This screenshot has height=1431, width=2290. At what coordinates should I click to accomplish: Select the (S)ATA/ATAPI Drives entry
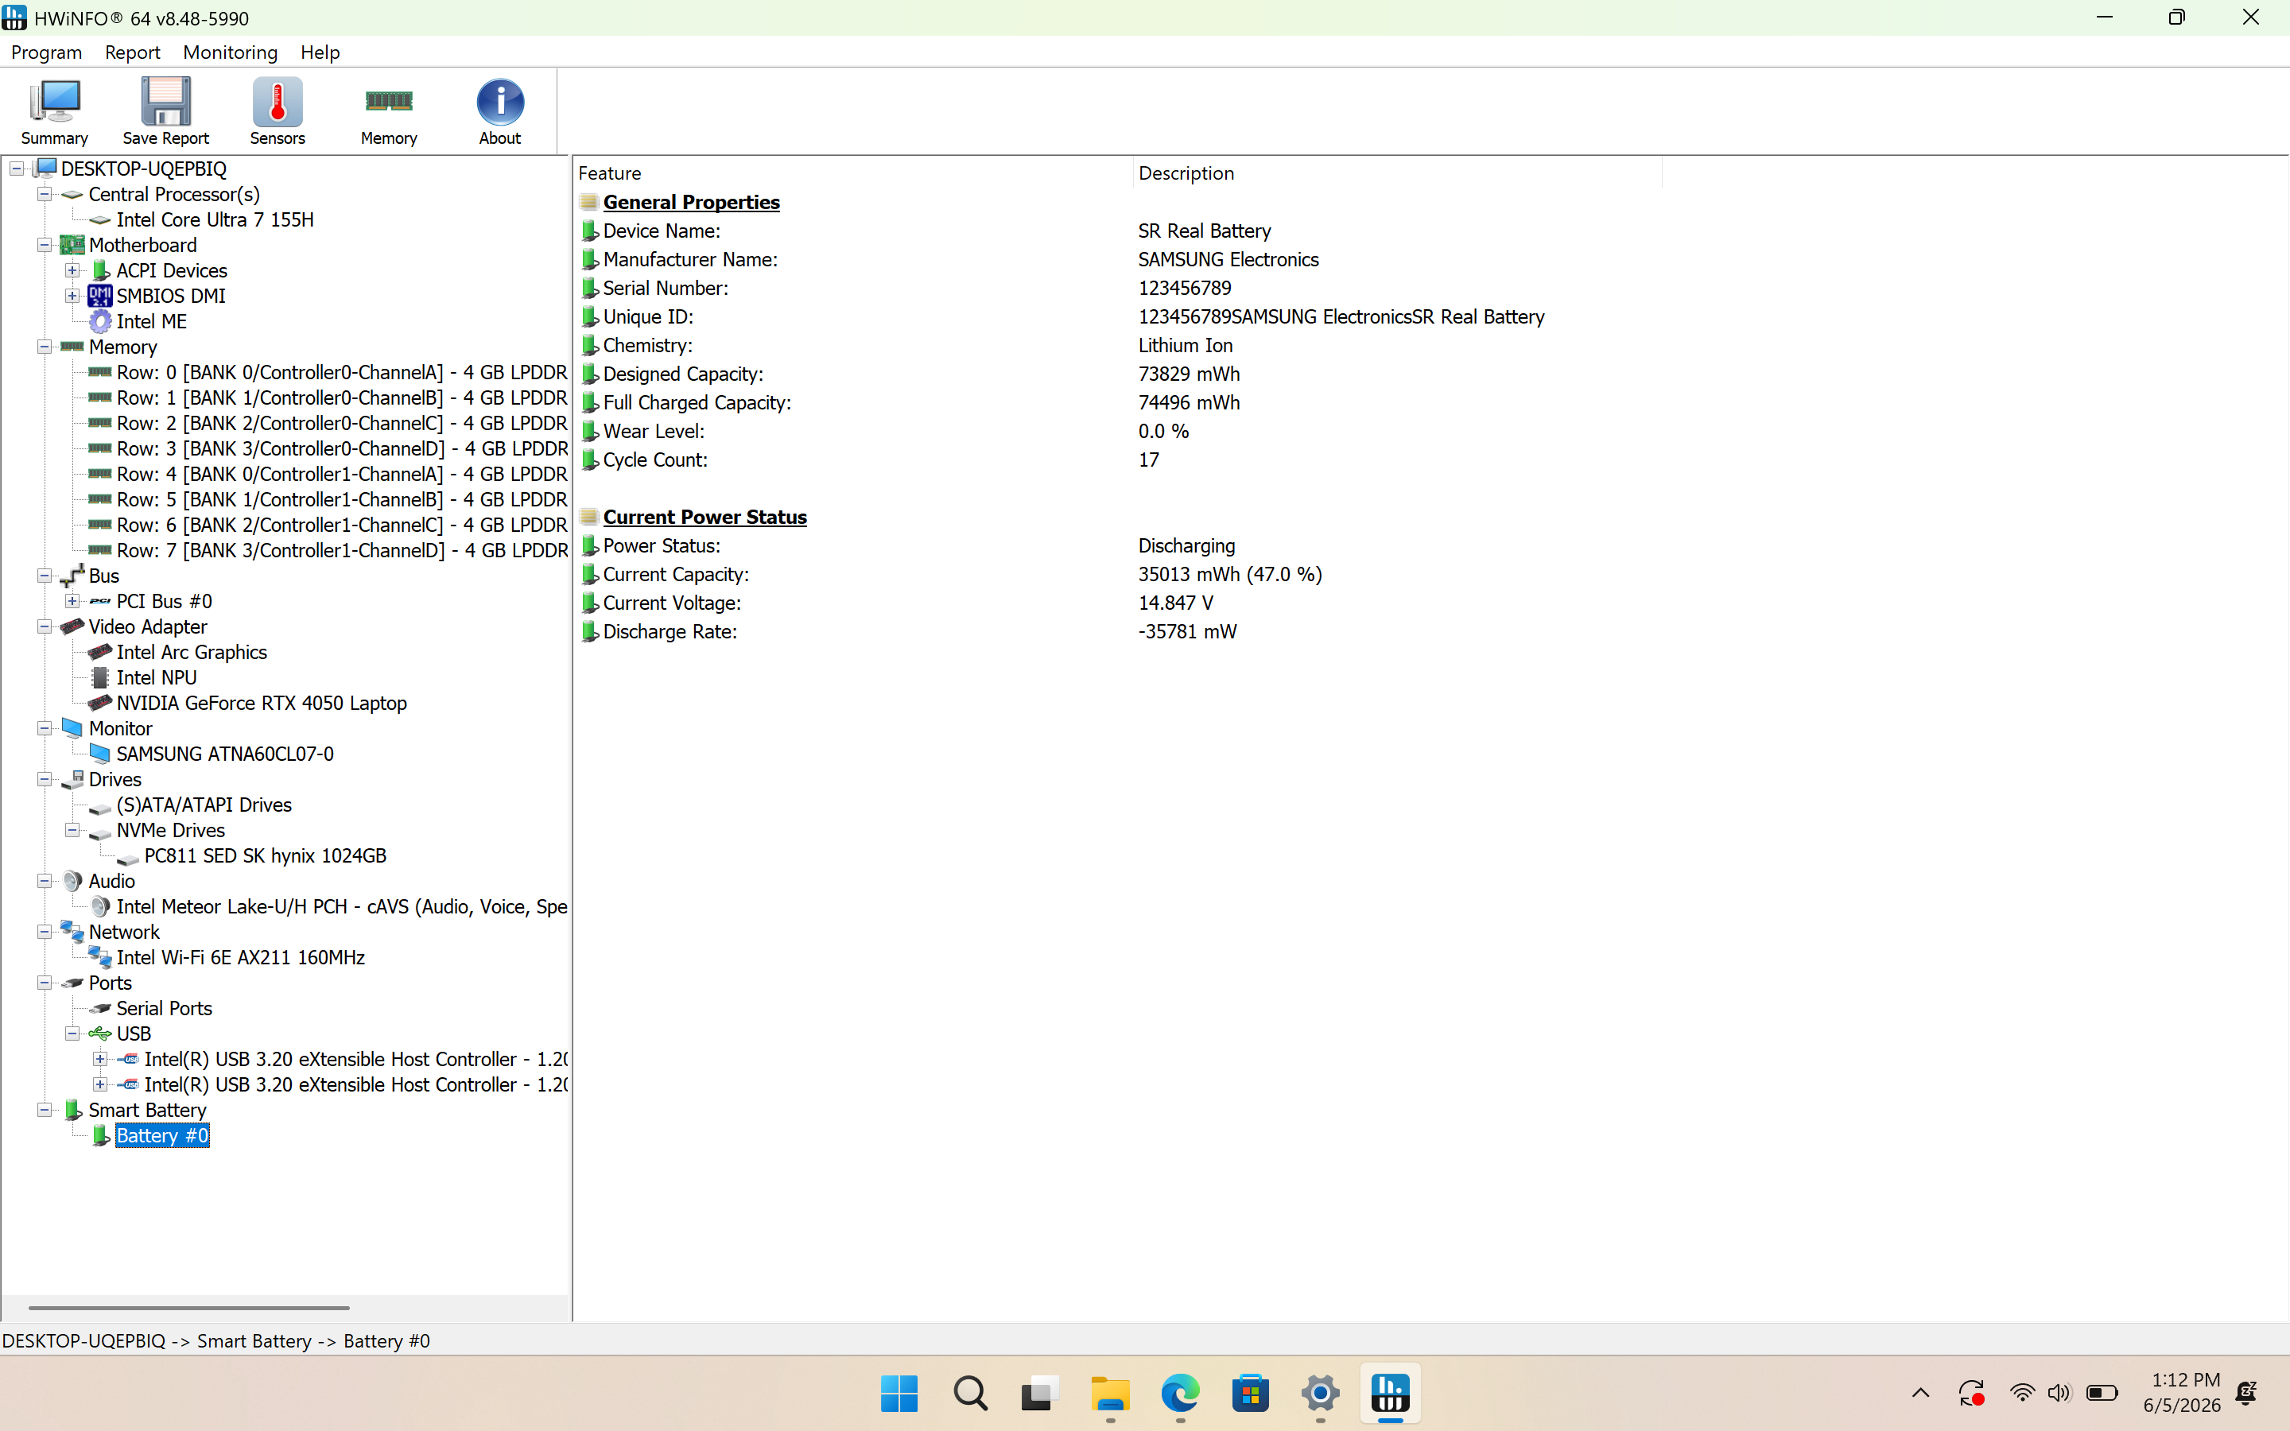click(x=204, y=805)
